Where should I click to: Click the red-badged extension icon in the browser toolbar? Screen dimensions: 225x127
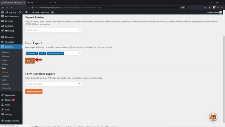(214, 7)
